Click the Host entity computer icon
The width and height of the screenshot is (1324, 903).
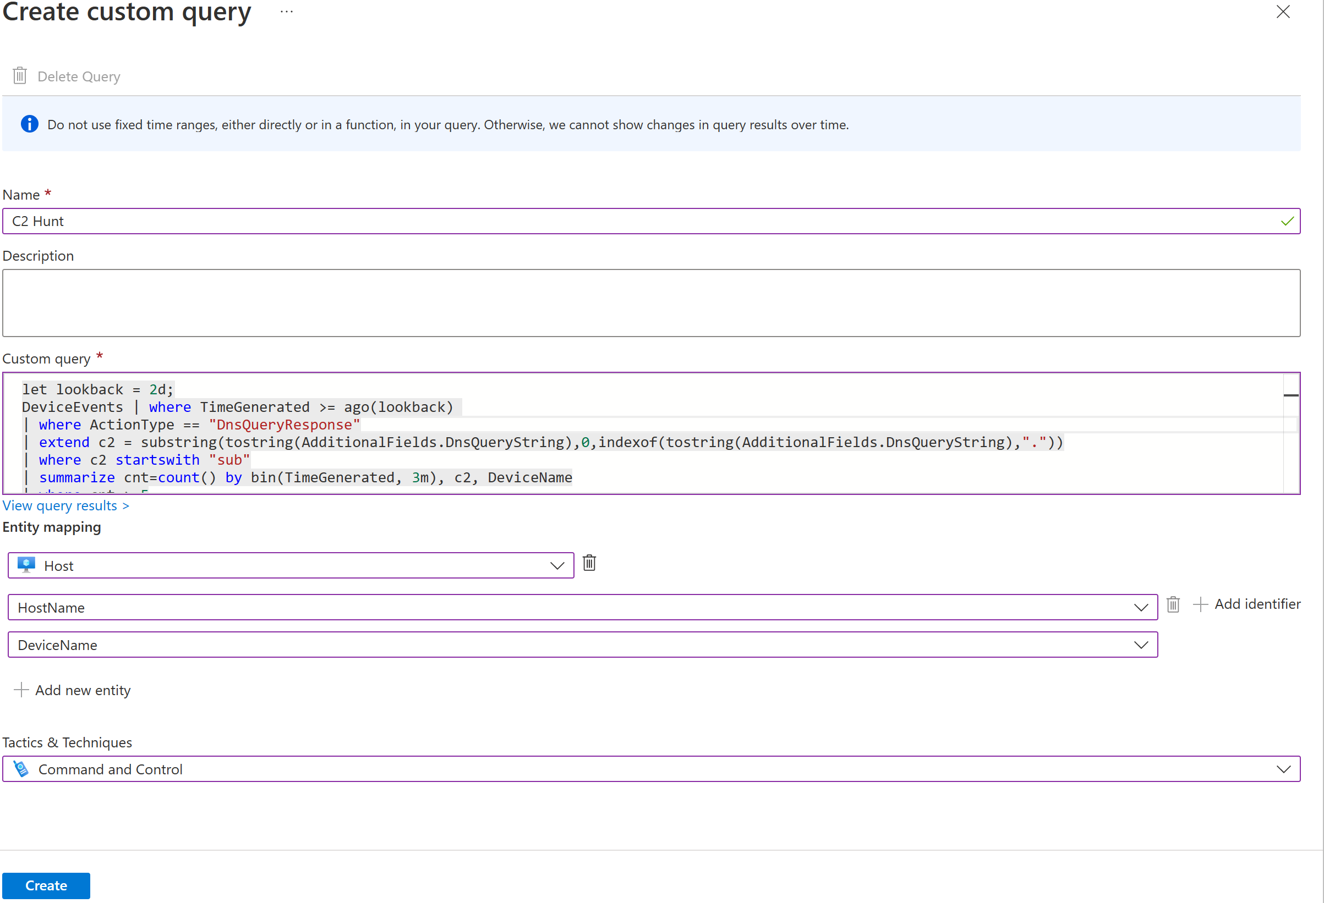pos(26,565)
